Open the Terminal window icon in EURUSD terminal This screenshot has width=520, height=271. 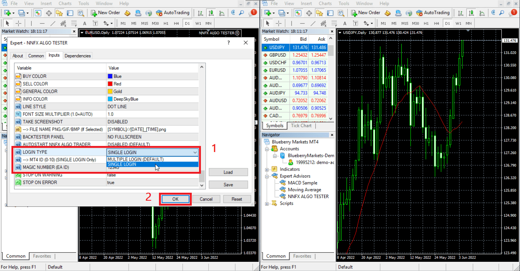point(70,13)
